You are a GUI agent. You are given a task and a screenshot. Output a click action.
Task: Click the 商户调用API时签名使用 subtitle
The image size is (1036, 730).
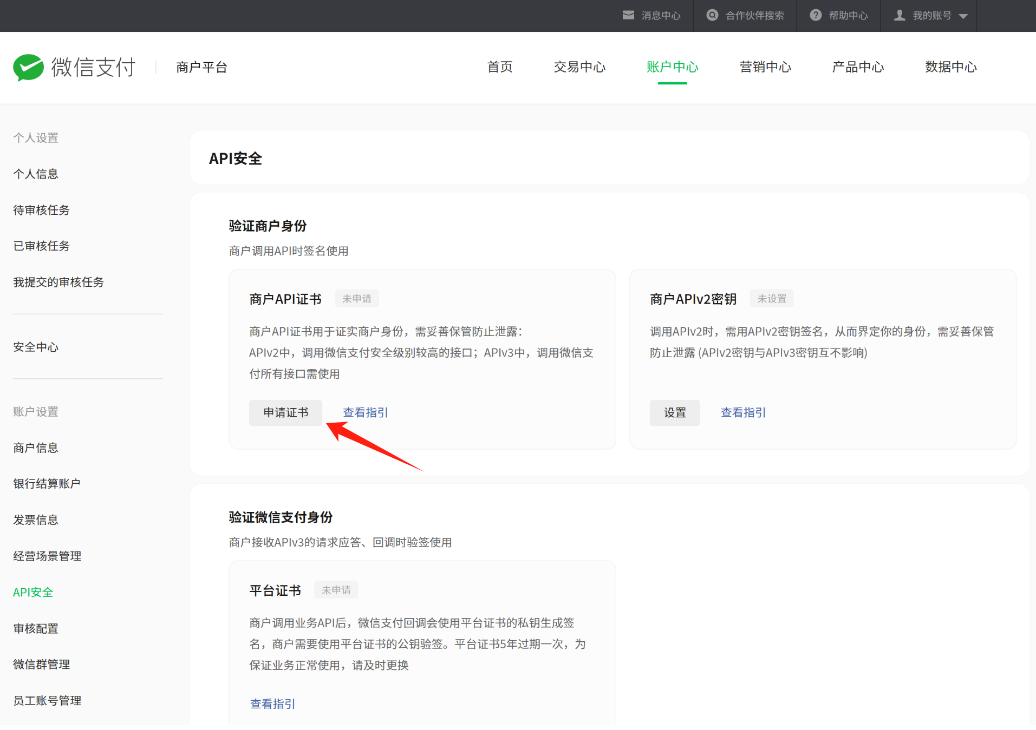pyautogui.click(x=289, y=251)
